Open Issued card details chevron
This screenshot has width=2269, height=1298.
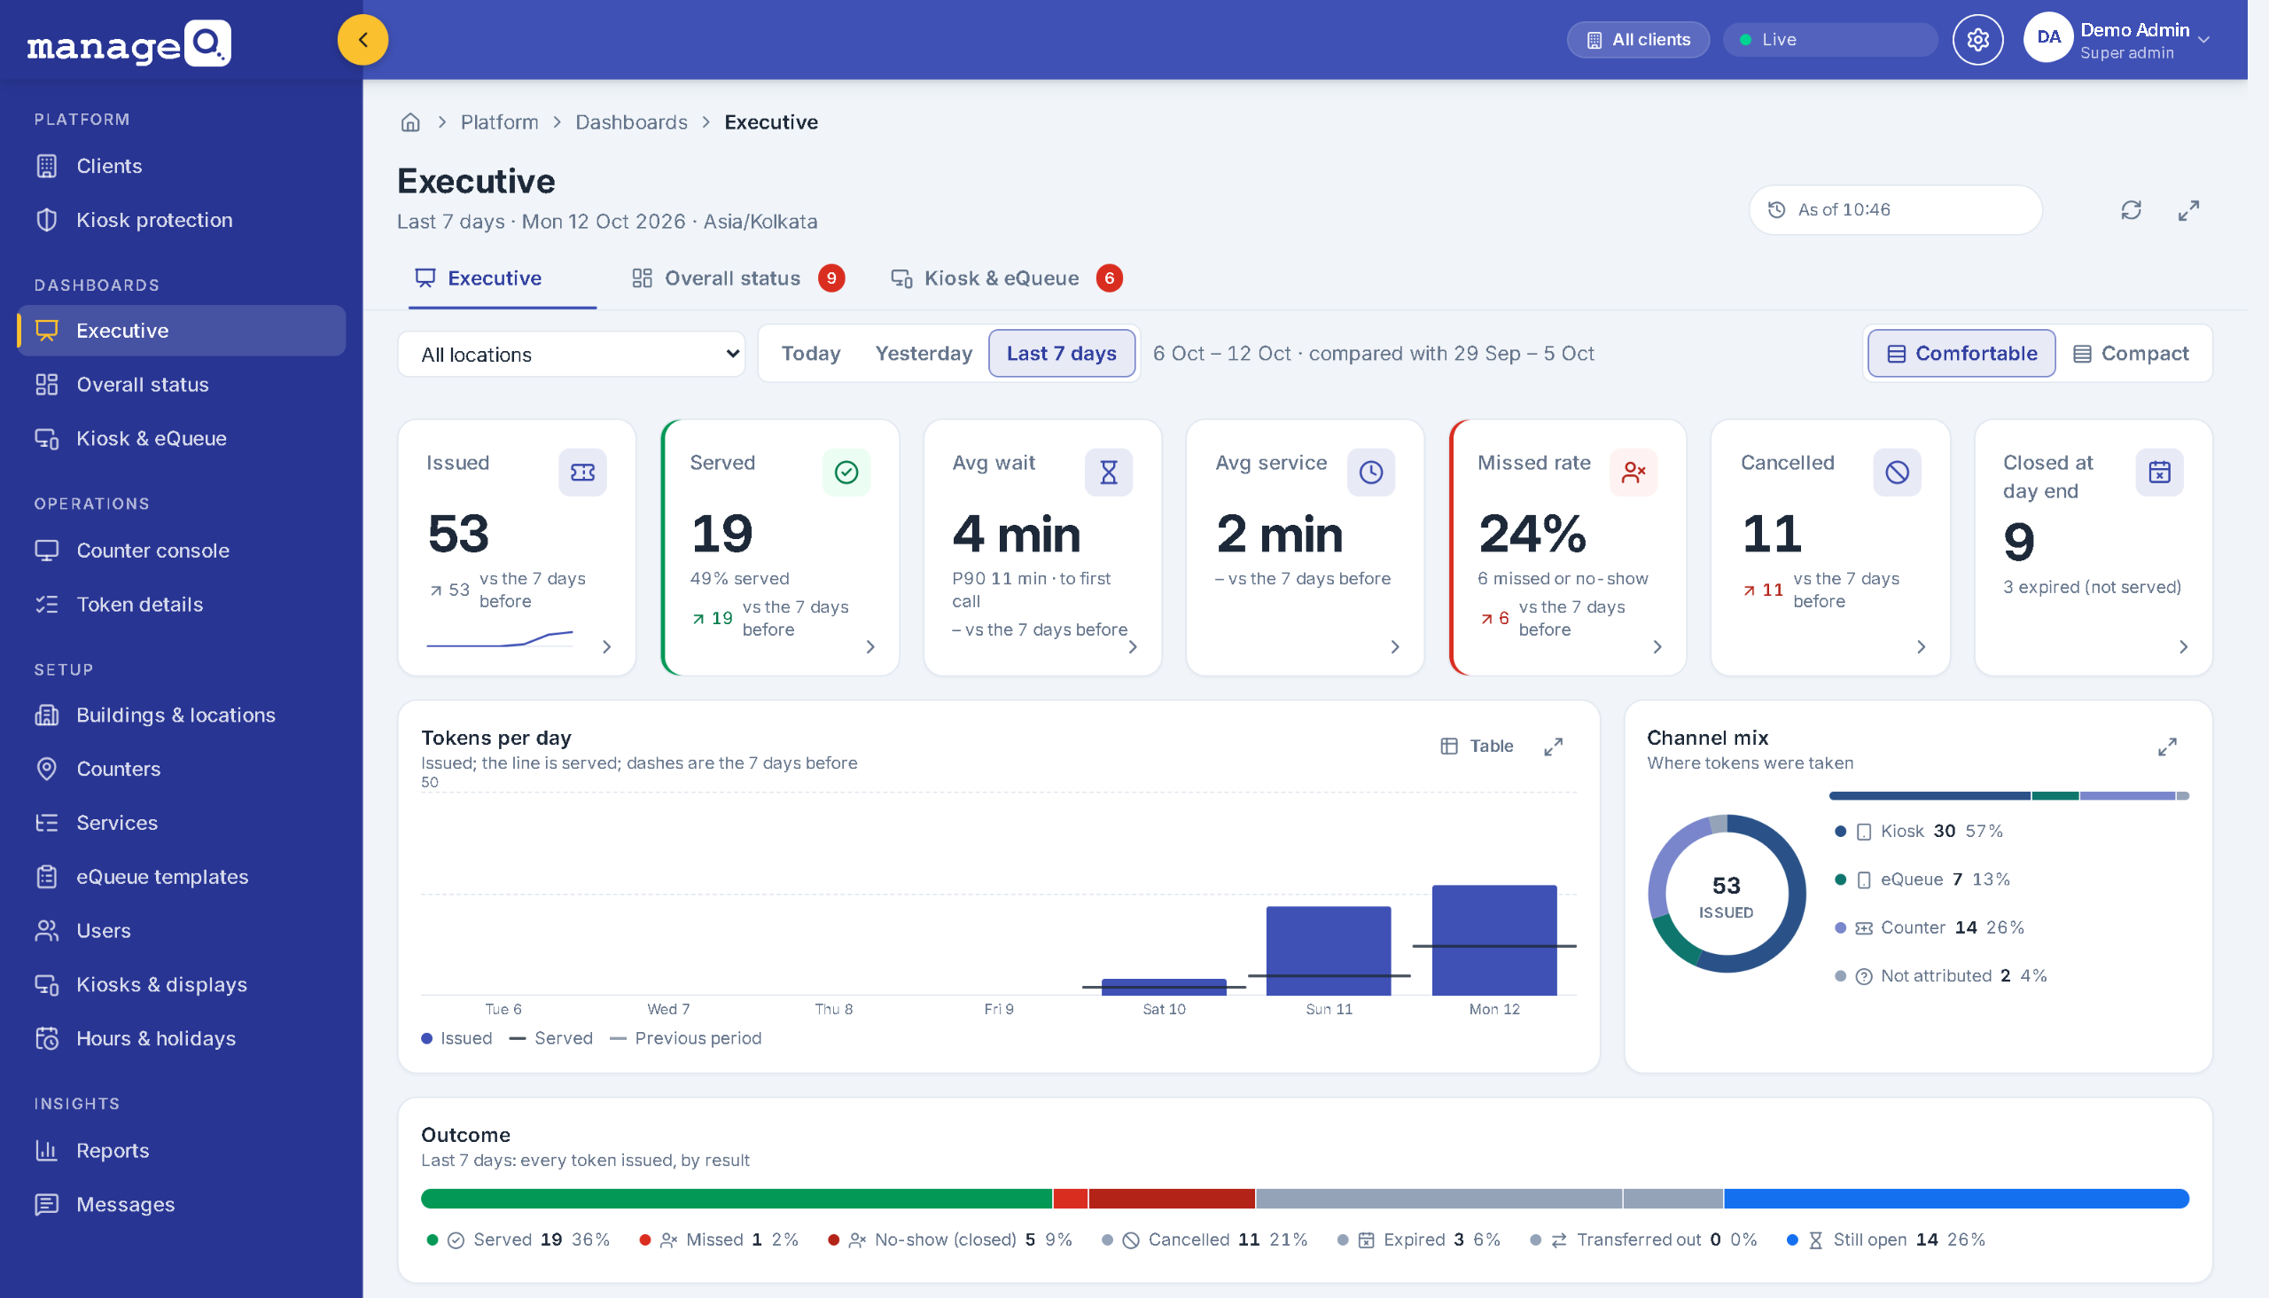[x=606, y=647]
